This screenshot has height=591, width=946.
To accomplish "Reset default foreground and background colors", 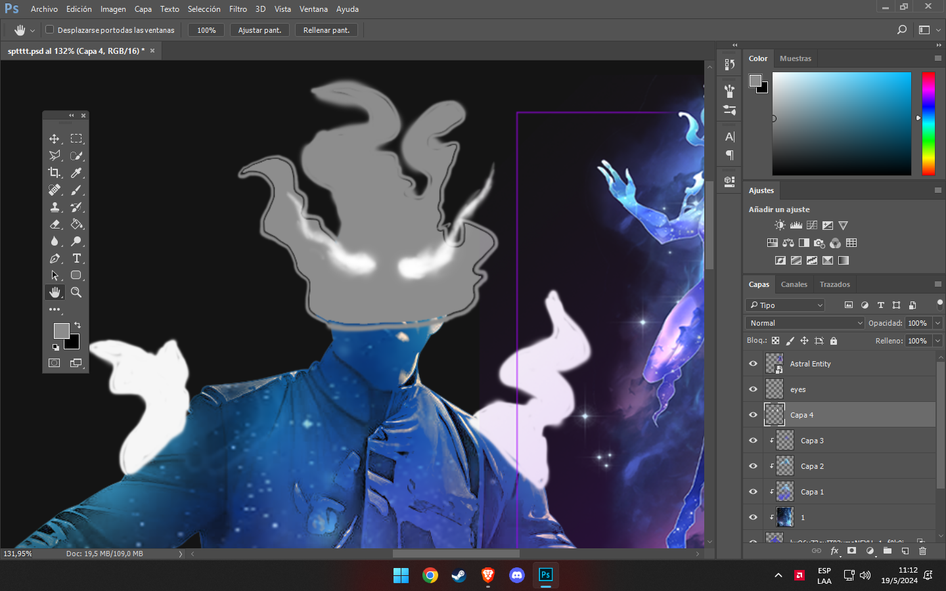I will coord(55,347).
